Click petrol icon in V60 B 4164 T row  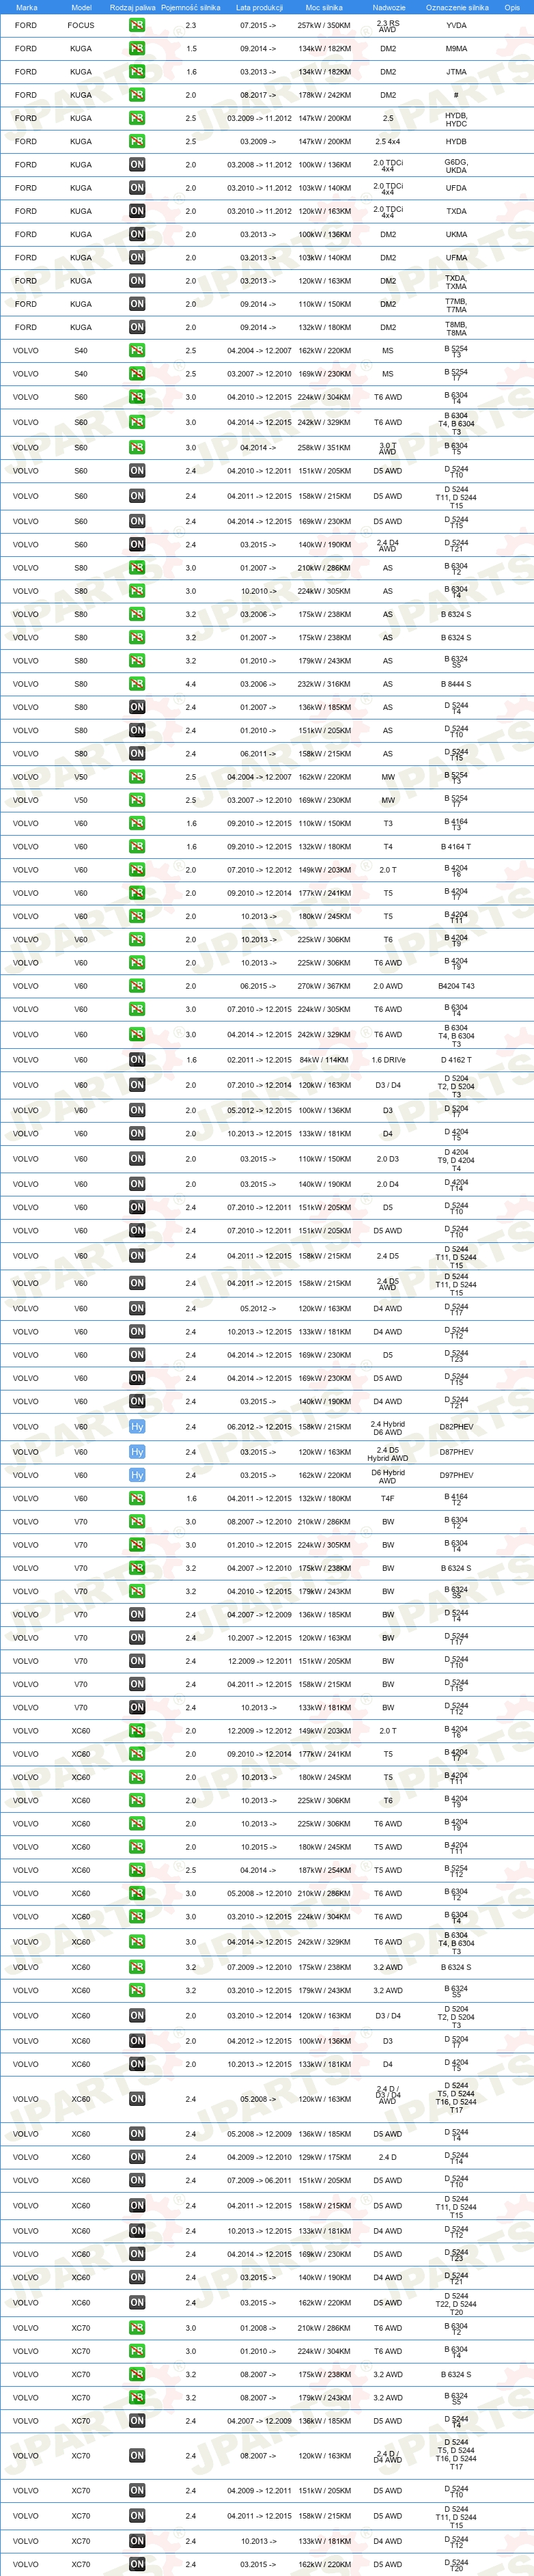point(137,847)
